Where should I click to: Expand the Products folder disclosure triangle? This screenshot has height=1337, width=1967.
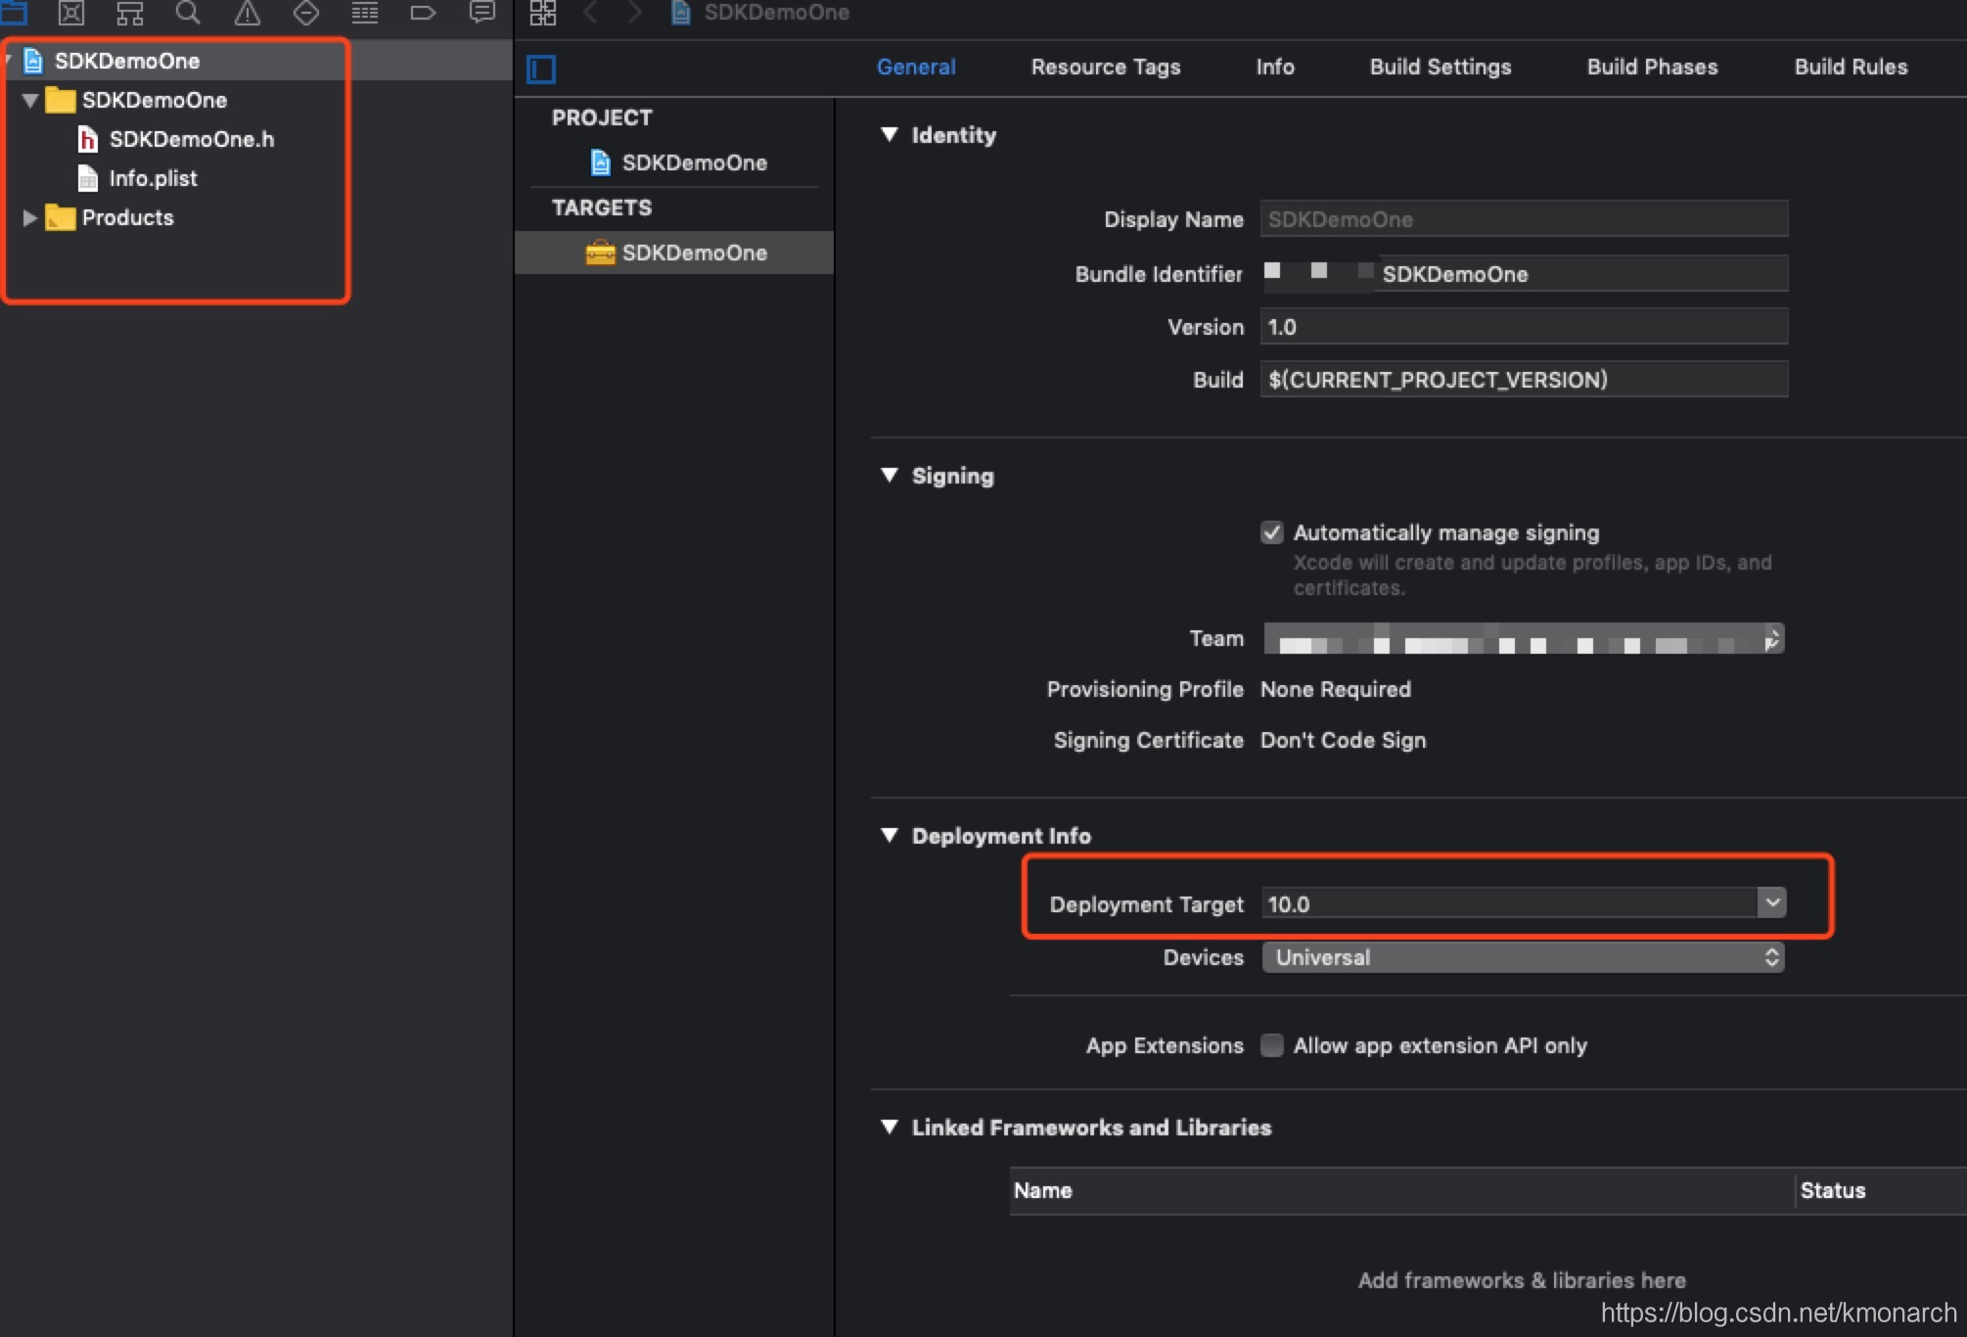click(29, 217)
